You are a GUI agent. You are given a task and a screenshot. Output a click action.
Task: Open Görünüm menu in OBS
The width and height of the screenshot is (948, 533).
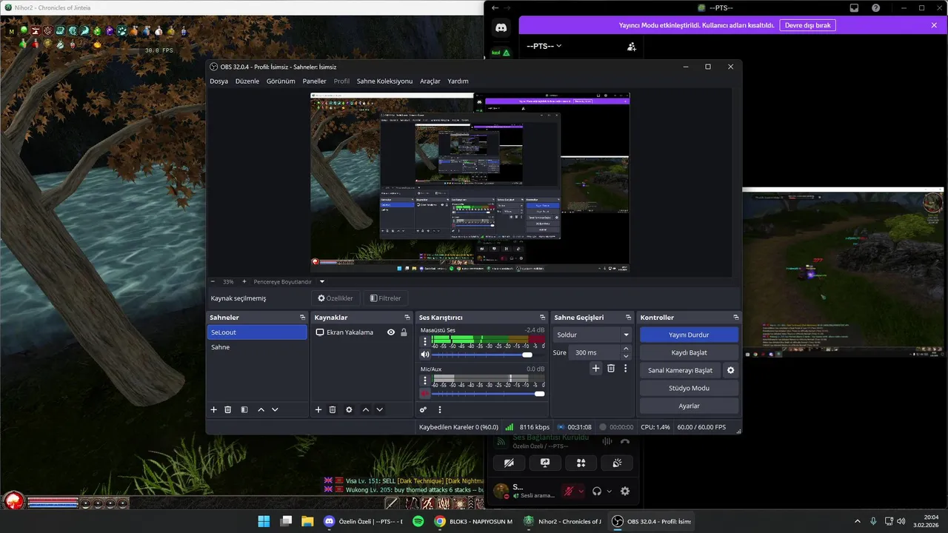click(281, 81)
